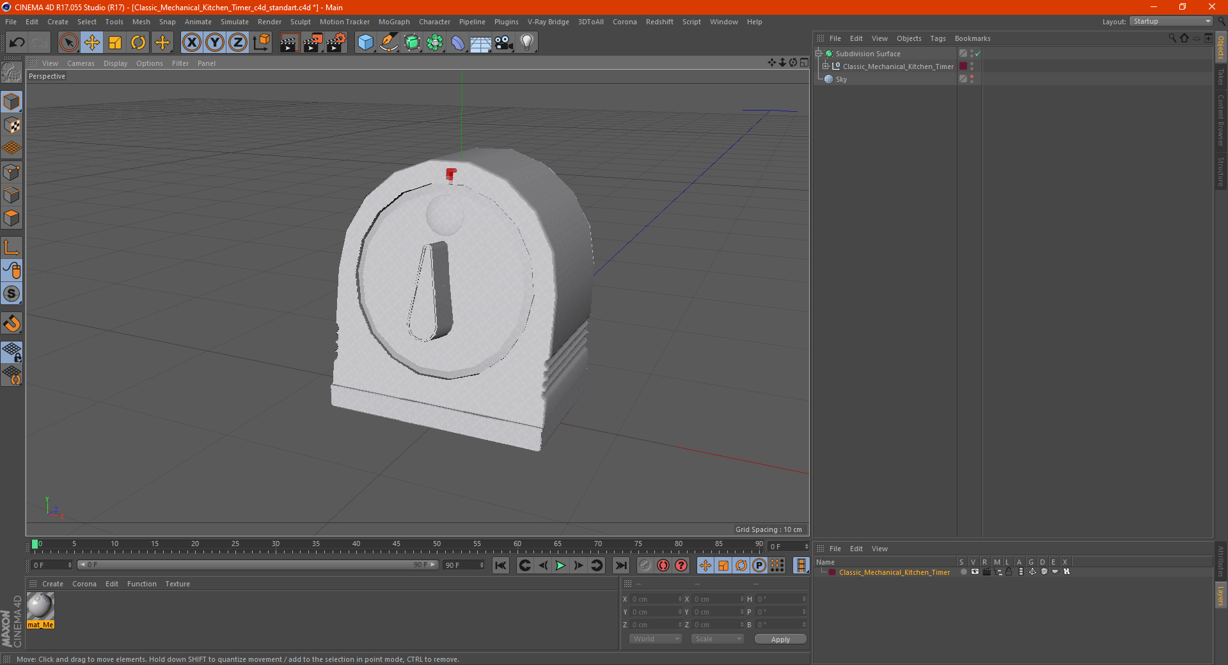Play the animation forward
This screenshot has height=665, width=1228.
click(560, 565)
